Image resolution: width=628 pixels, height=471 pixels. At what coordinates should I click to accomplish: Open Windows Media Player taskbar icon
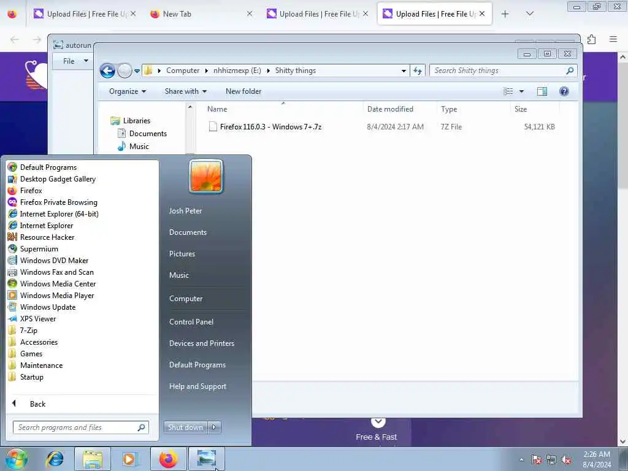click(x=129, y=459)
